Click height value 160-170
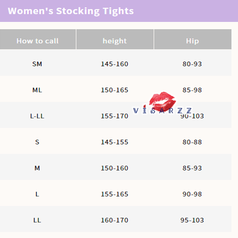This screenshot has height=238, width=238. [x=115, y=220]
